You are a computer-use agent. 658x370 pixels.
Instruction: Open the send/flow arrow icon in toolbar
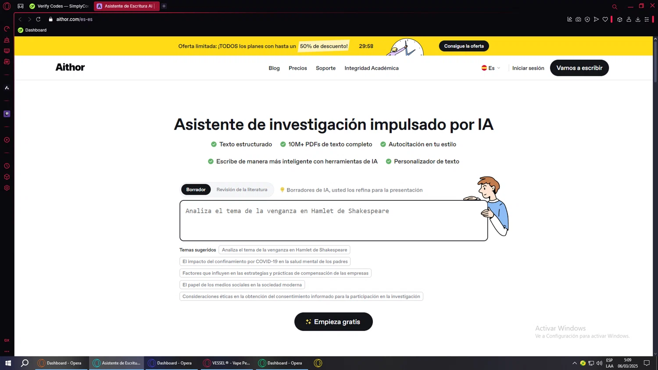(x=596, y=19)
